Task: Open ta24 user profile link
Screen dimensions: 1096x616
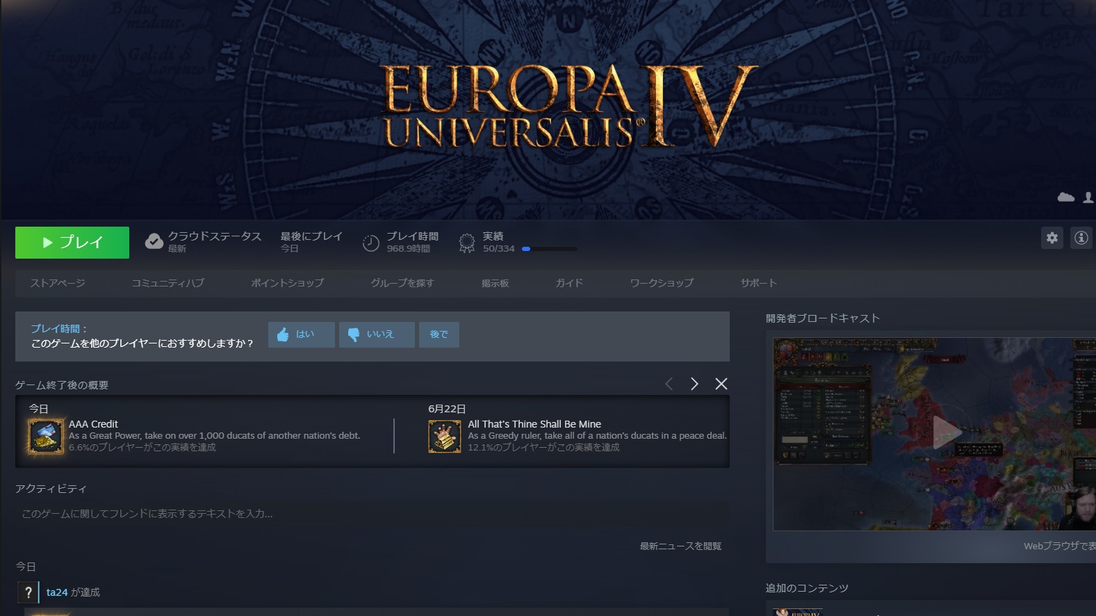Action: click(x=57, y=592)
